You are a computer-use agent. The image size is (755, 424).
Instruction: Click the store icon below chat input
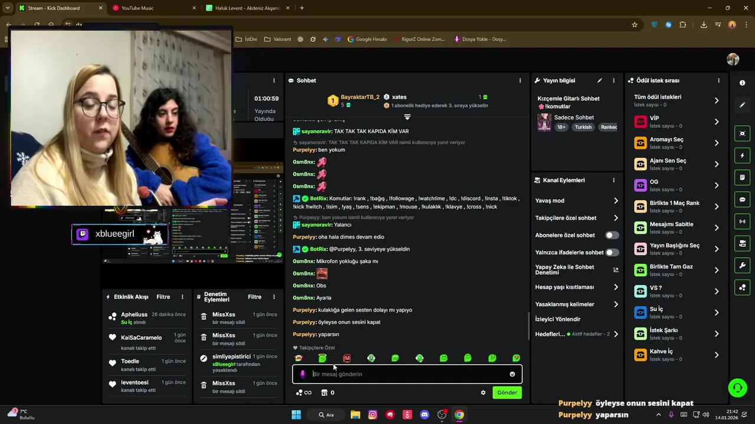(x=324, y=393)
